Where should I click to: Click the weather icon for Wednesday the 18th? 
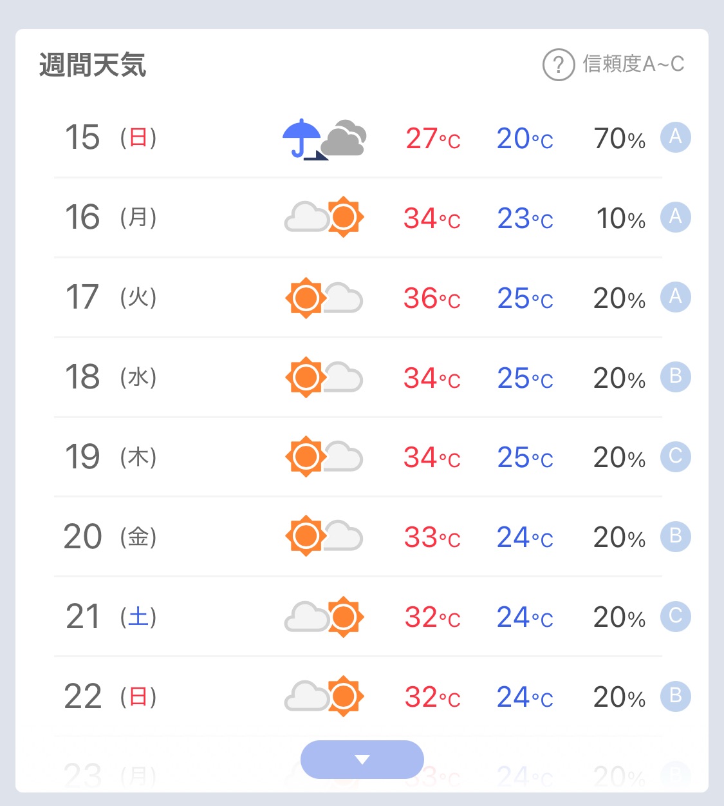point(324,377)
